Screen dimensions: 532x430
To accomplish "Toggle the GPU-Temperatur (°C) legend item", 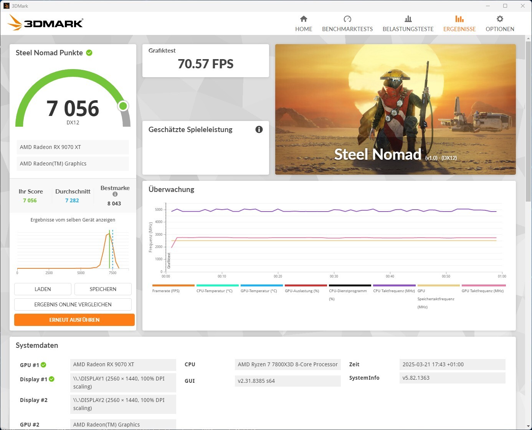I will (262, 288).
